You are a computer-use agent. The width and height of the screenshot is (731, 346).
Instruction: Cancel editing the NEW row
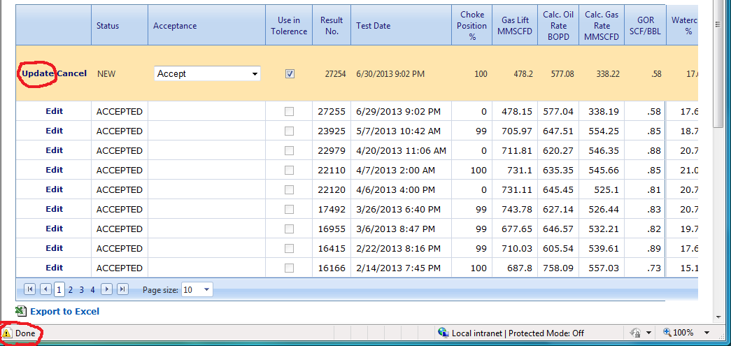click(x=72, y=73)
